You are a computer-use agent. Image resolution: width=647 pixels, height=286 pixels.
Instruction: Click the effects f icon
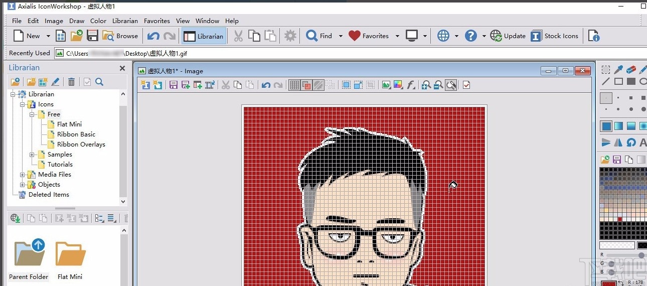click(411, 85)
